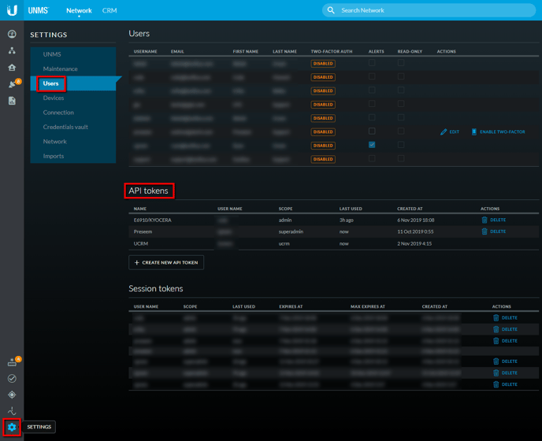Toggle the checked Alerts checkbox

pyautogui.click(x=372, y=145)
